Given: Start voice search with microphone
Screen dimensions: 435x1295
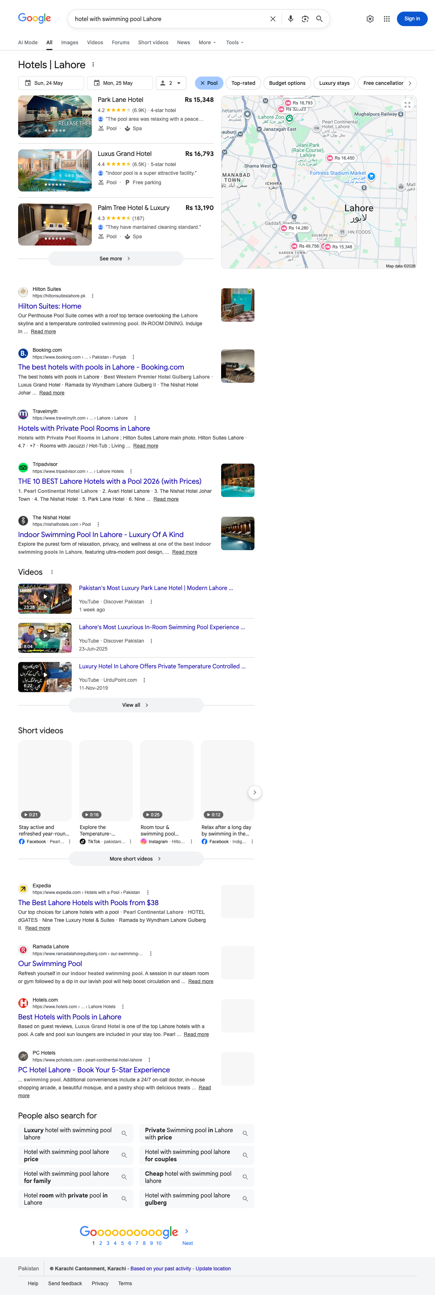Looking at the screenshot, I should pyautogui.click(x=290, y=19).
